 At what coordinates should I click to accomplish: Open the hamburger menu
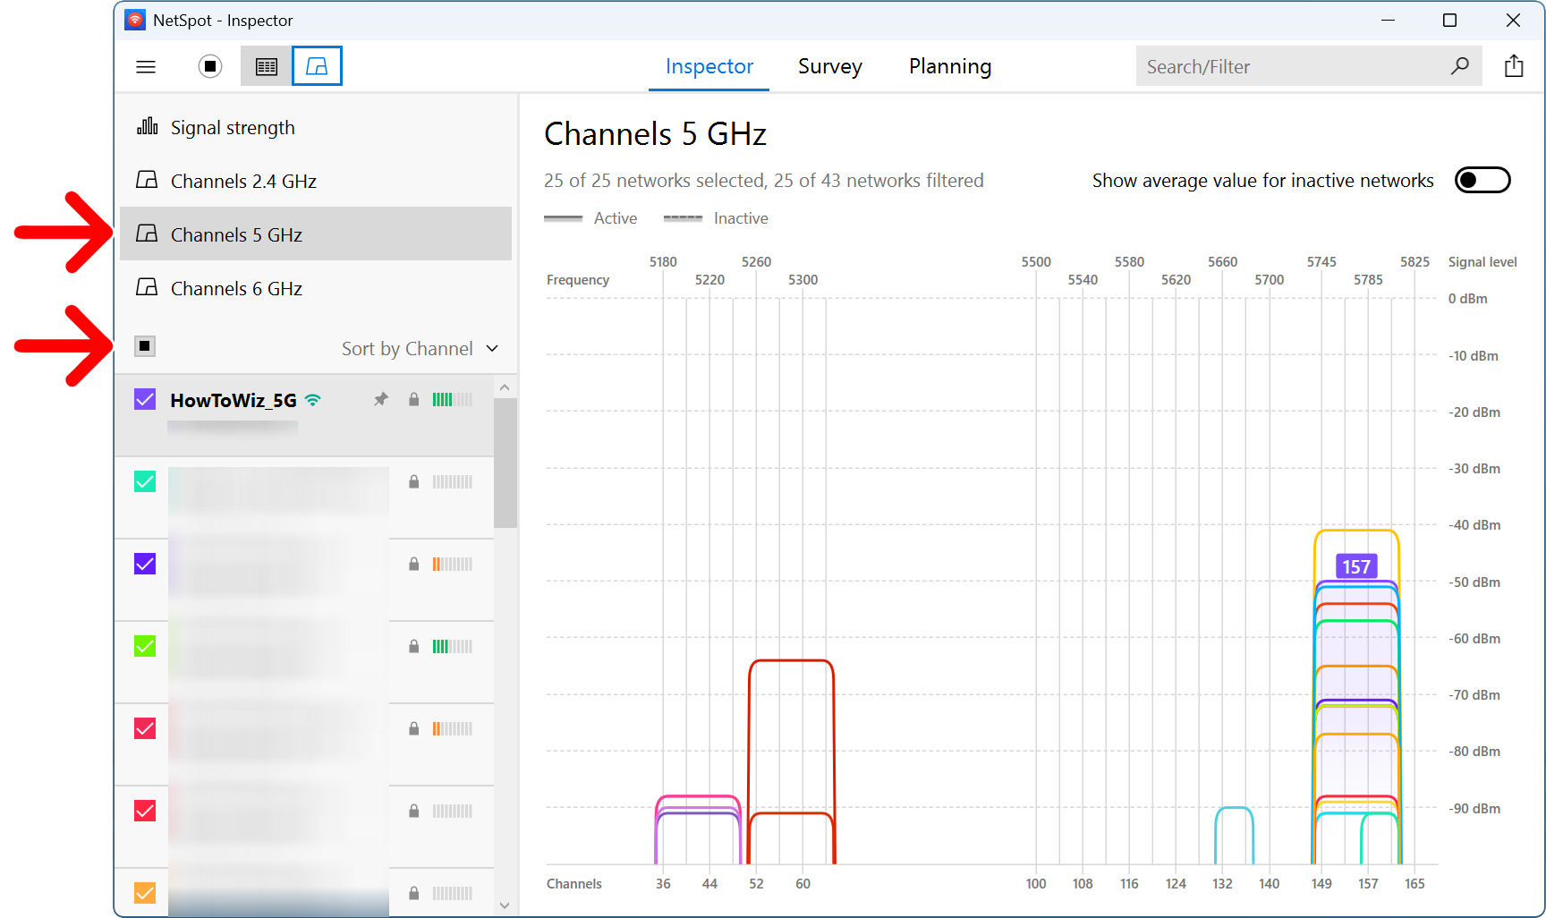[x=145, y=66]
